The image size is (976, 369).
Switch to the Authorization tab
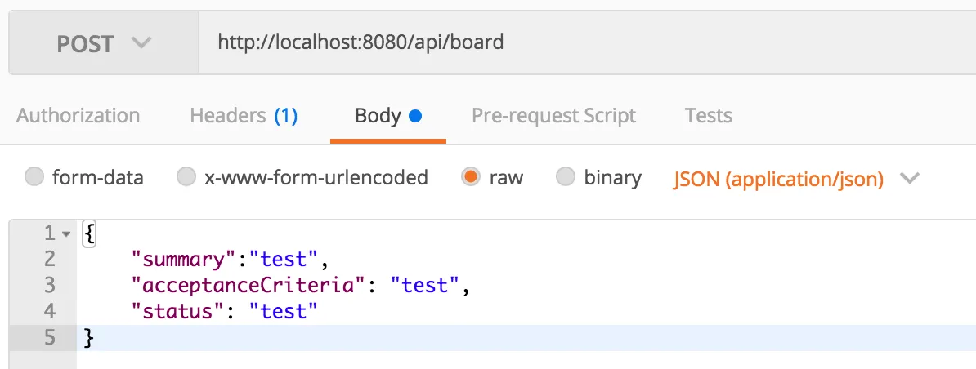coord(78,116)
